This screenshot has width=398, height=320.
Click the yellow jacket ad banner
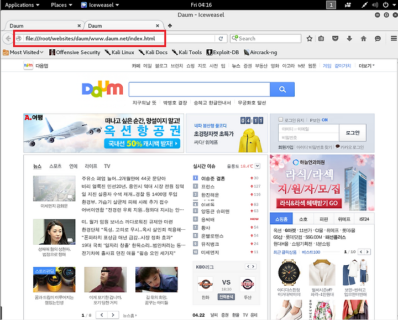[227, 133]
